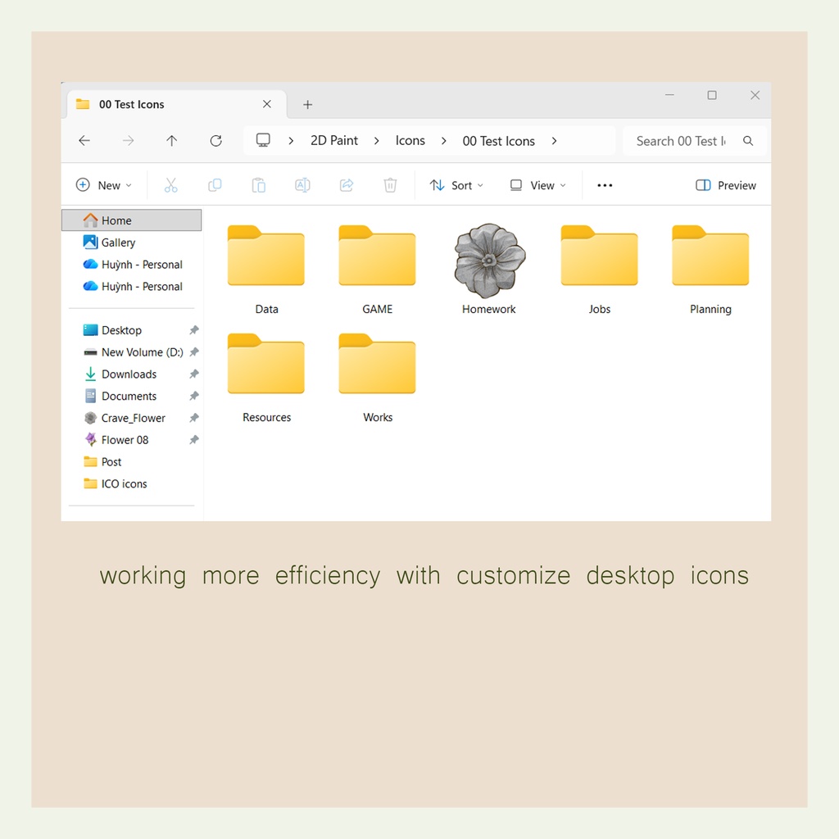This screenshot has width=839, height=839.
Task: Open the Flower 08 item in the sidebar
Action: [125, 440]
